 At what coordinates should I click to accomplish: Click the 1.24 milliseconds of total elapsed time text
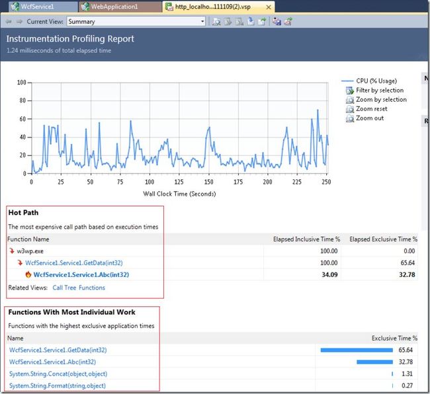[x=59, y=50]
